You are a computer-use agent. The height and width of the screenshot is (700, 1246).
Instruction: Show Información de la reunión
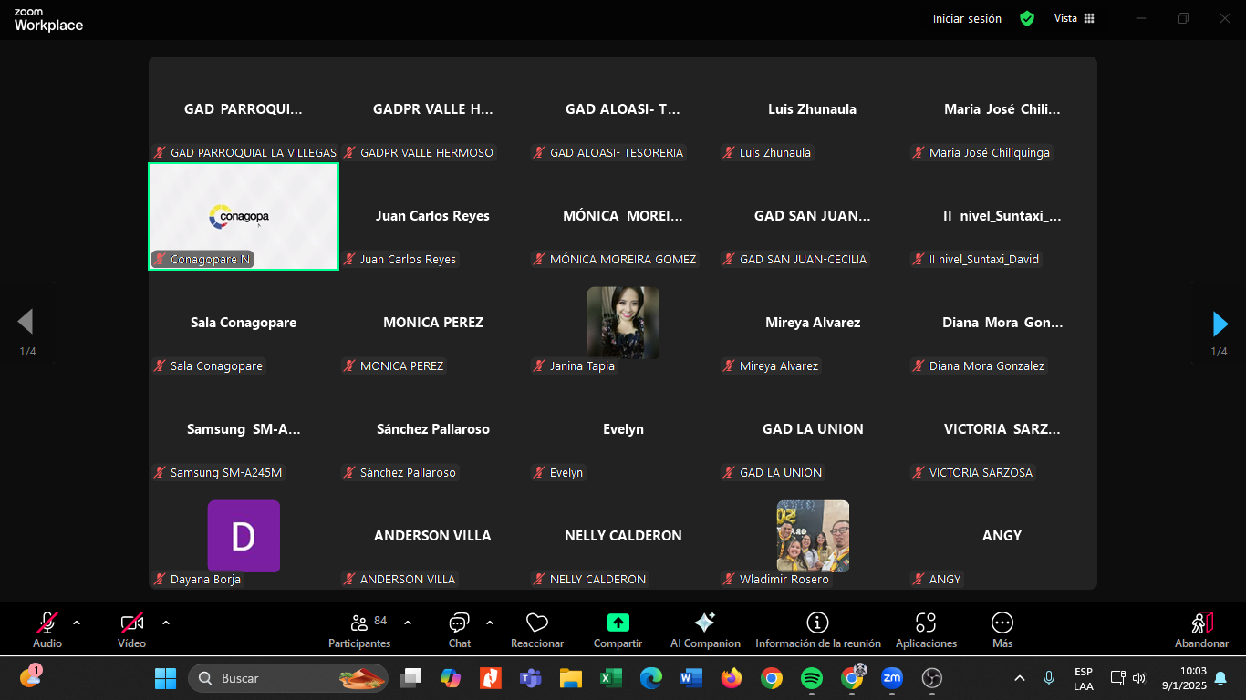[x=817, y=629]
